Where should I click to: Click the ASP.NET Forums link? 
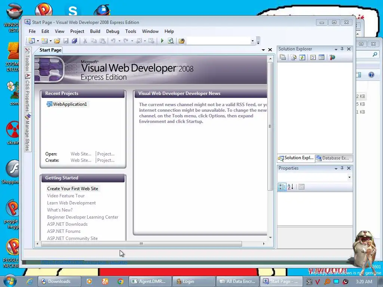[x=64, y=231]
